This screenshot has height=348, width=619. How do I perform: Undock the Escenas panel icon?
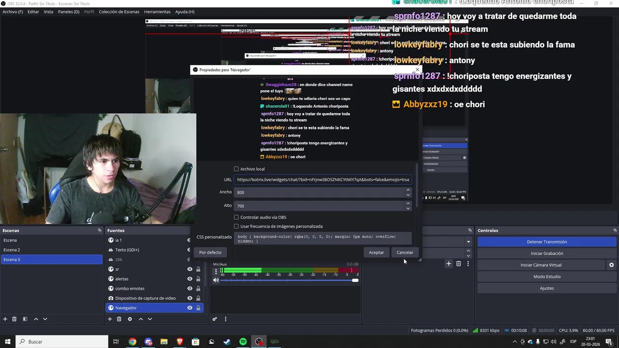click(x=100, y=231)
